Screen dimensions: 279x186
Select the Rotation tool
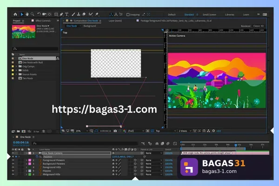click(39, 14)
